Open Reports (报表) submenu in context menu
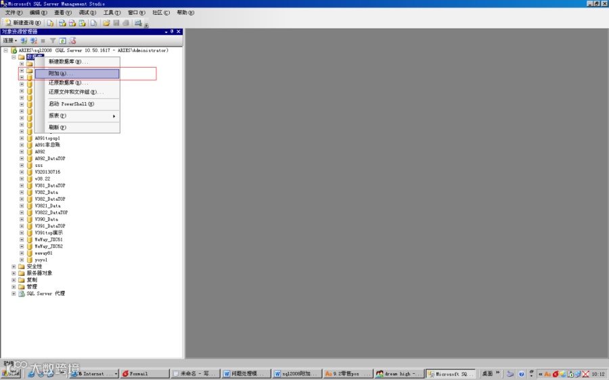609x380 pixels. click(x=77, y=116)
